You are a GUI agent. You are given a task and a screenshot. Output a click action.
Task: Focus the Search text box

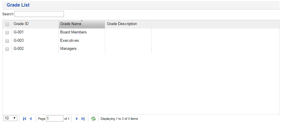pyautogui.click(x=39, y=14)
